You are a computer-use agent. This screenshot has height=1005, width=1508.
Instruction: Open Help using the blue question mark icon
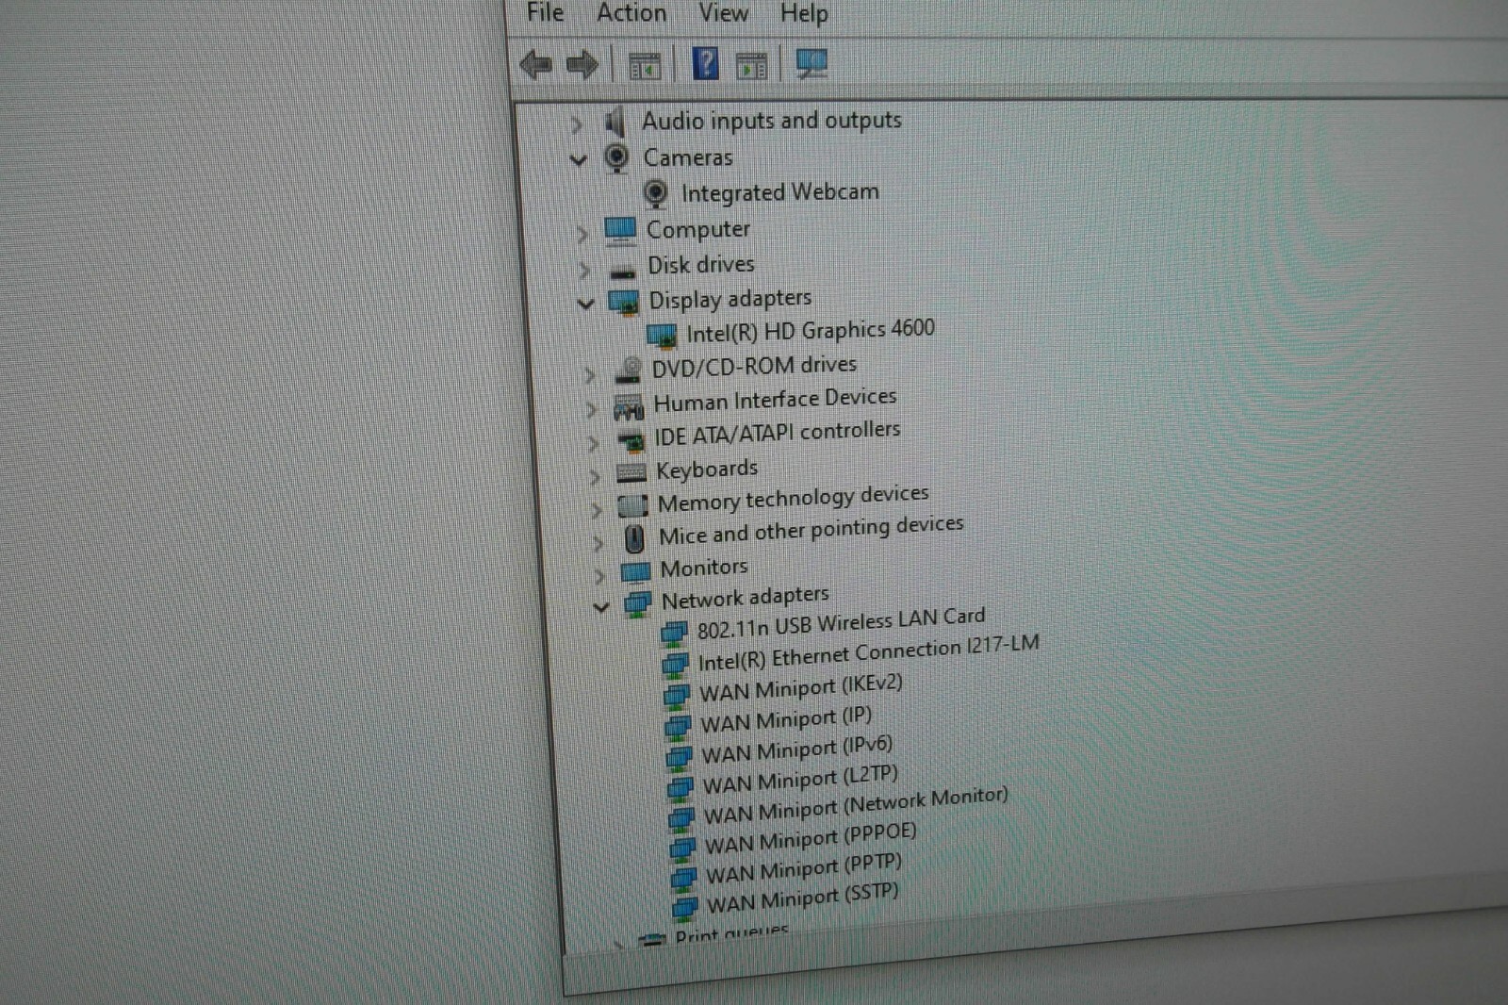[x=705, y=64]
